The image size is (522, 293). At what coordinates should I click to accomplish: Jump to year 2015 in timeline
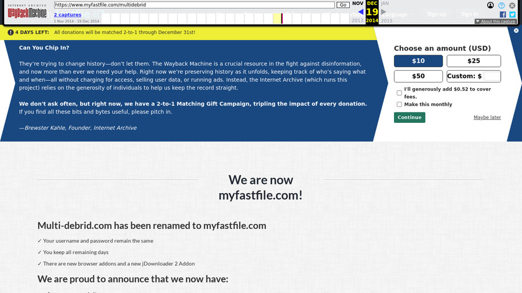pos(387,20)
